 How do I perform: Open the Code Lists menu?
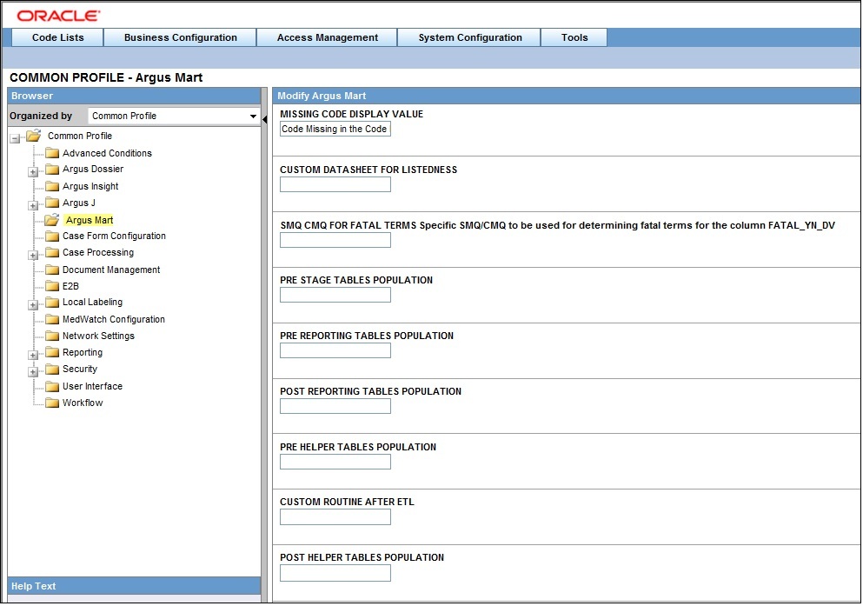click(x=57, y=37)
